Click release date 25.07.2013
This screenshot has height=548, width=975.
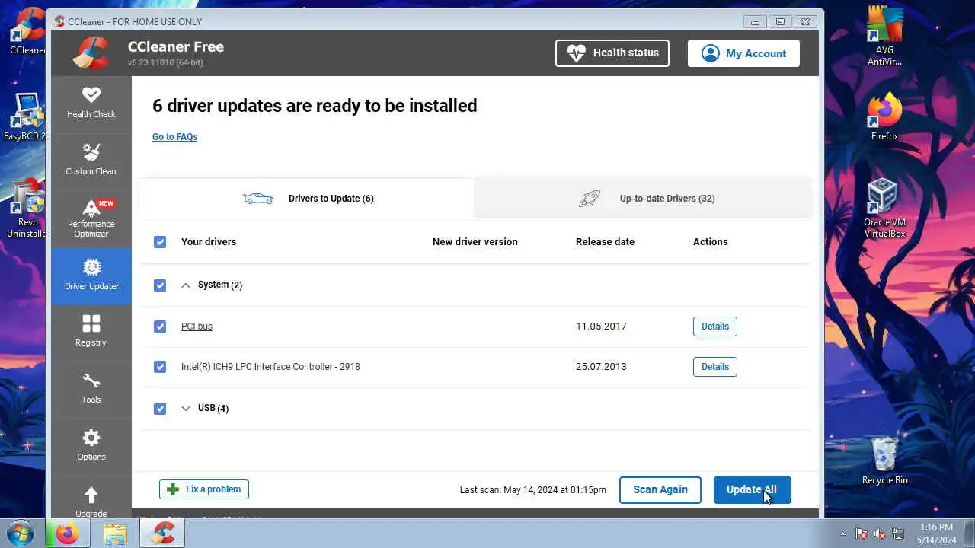pos(601,367)
